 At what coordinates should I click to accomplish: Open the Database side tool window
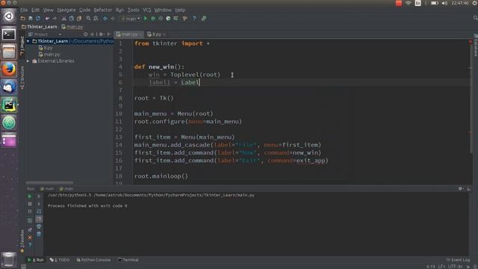475,45
